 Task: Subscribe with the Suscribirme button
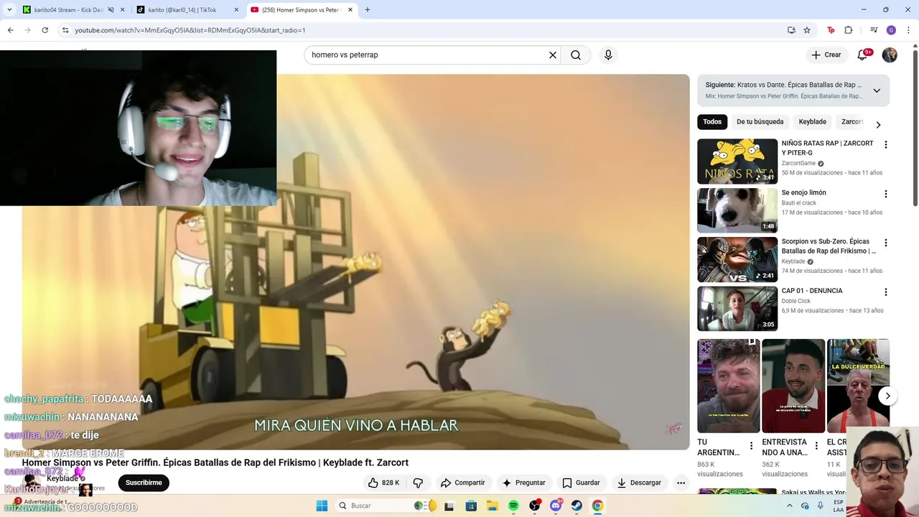[x=144, y=483]
